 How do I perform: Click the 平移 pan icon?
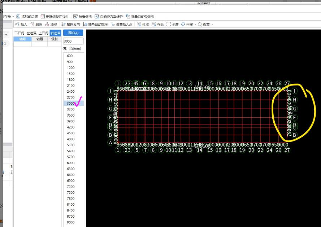click(183, 24)
